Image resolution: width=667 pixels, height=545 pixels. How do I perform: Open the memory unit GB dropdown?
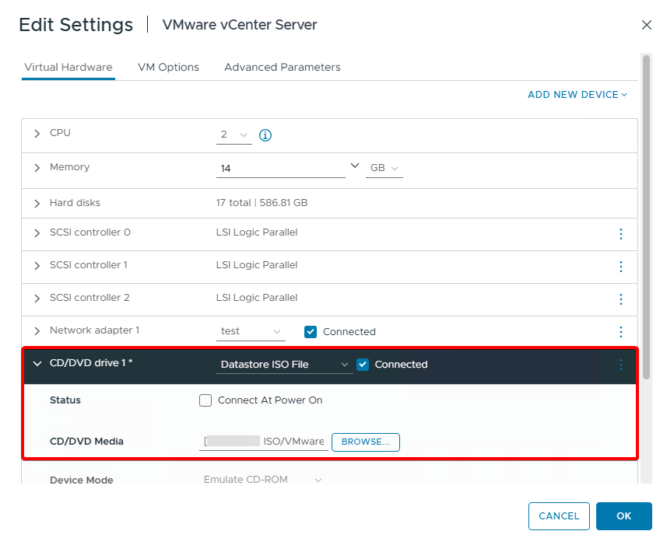pyautogui.click(x=384, y=168)
